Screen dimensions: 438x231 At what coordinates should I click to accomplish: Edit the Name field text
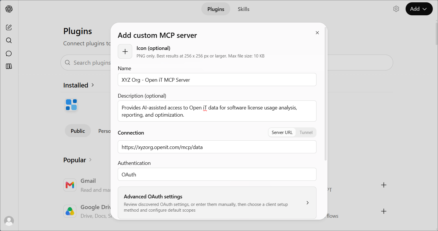click(217, 79)
